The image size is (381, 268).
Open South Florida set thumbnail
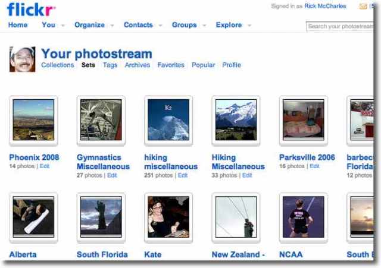click(101, 217)
